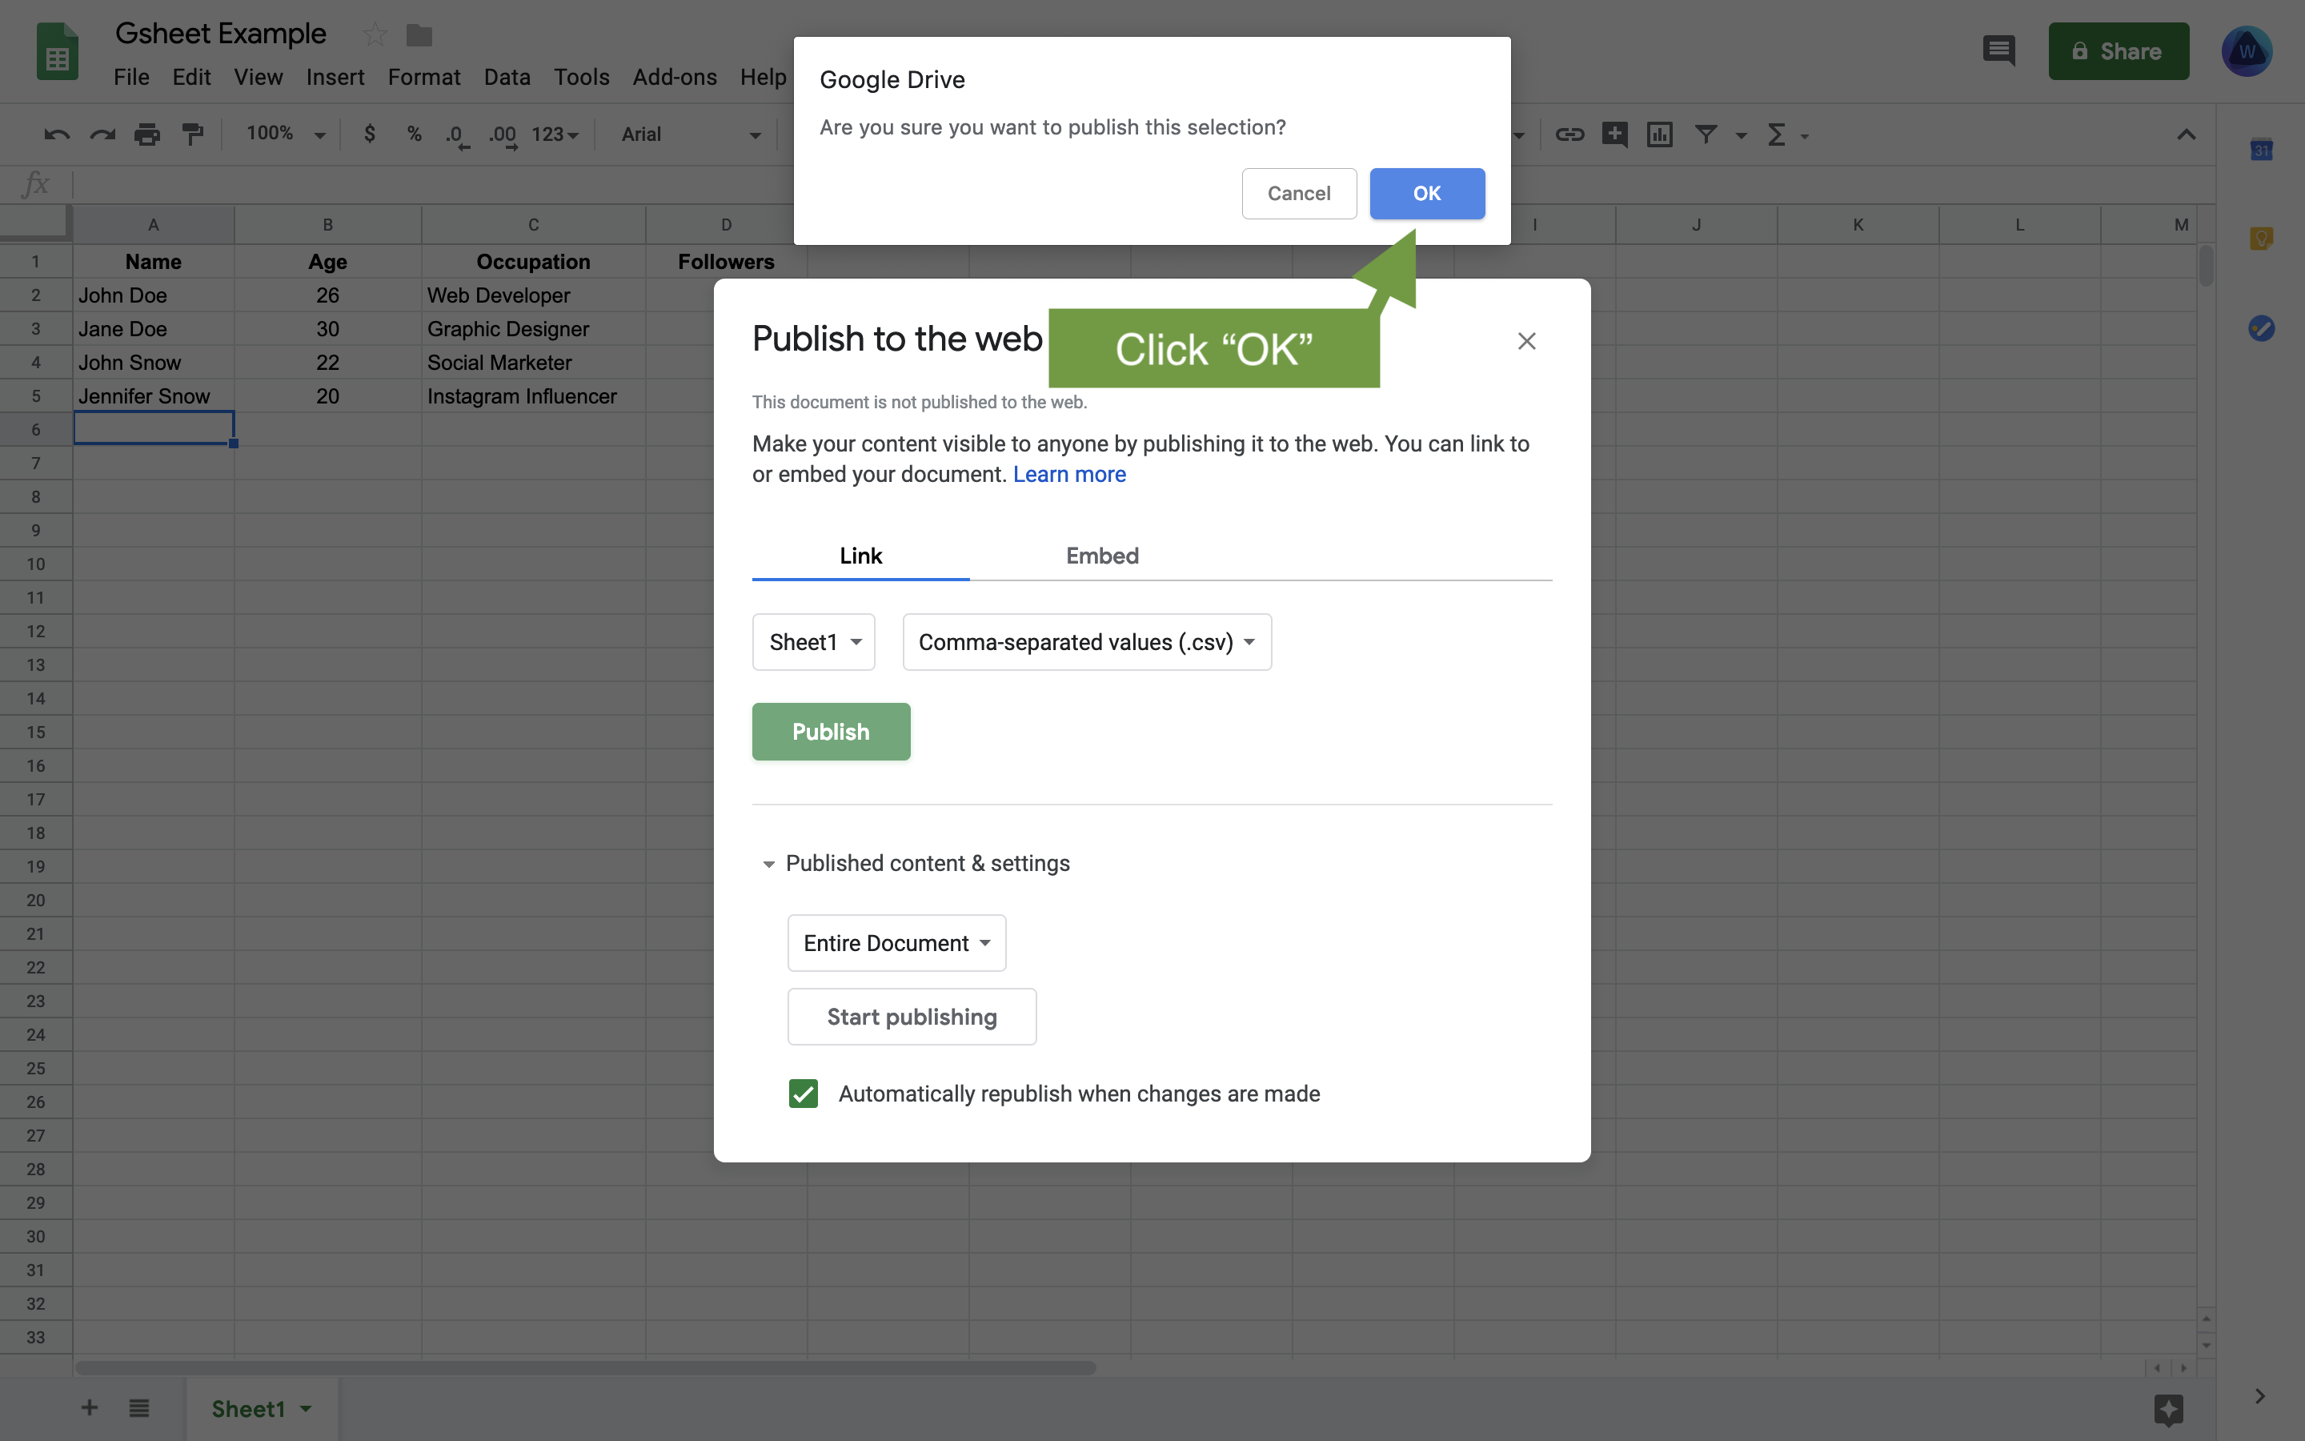The width and height of the screenshot is (2305, 1441).
Task: Open the All sheets list icon
Action: 139,1407
